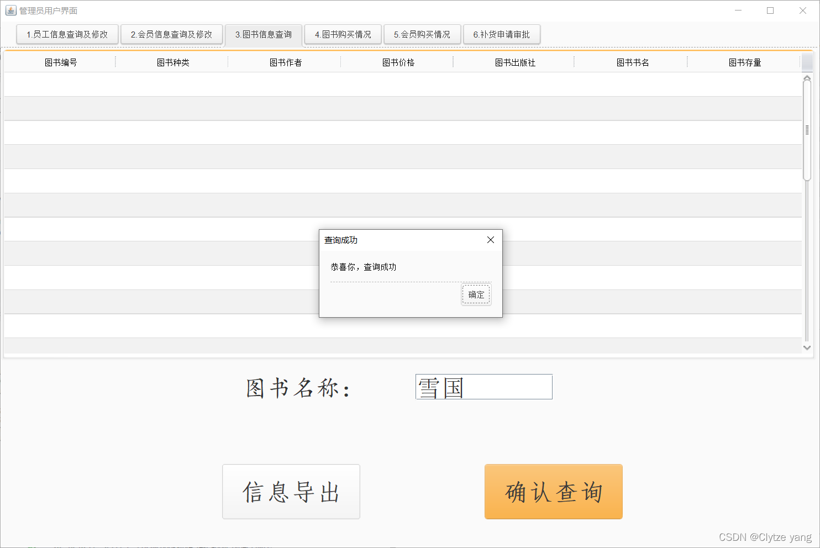Open the 1.员工信息查询及修改 tab
Viewport: 820px width, 548px height.
click(x=67, y=34)
